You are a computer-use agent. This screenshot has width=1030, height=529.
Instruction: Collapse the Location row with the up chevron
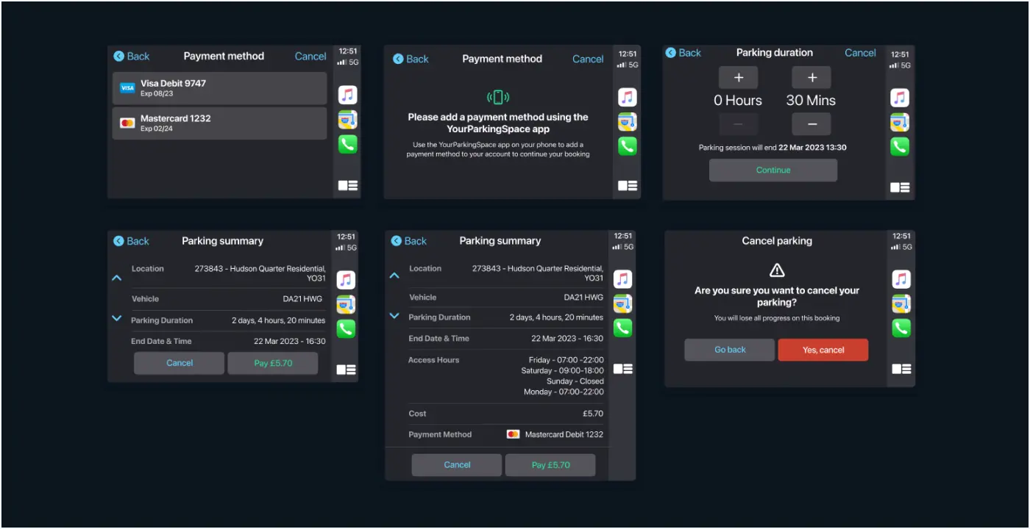116,277
